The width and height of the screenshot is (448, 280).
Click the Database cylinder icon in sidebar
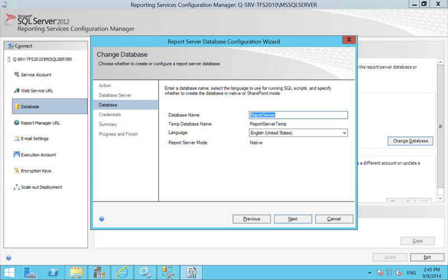click(17, 106)
